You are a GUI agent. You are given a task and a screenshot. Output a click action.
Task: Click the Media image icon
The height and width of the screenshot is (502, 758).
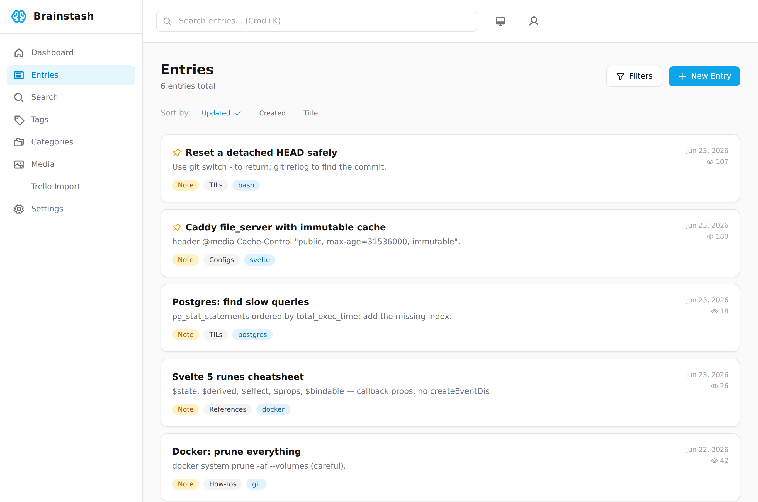[19, 165]
